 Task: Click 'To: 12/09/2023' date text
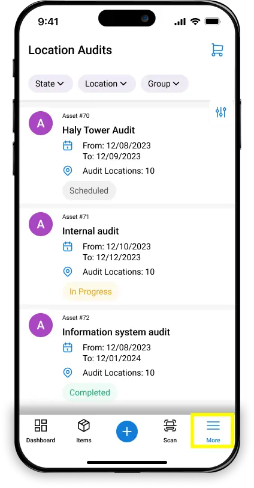pyautogui.click(x=111, y=156)
